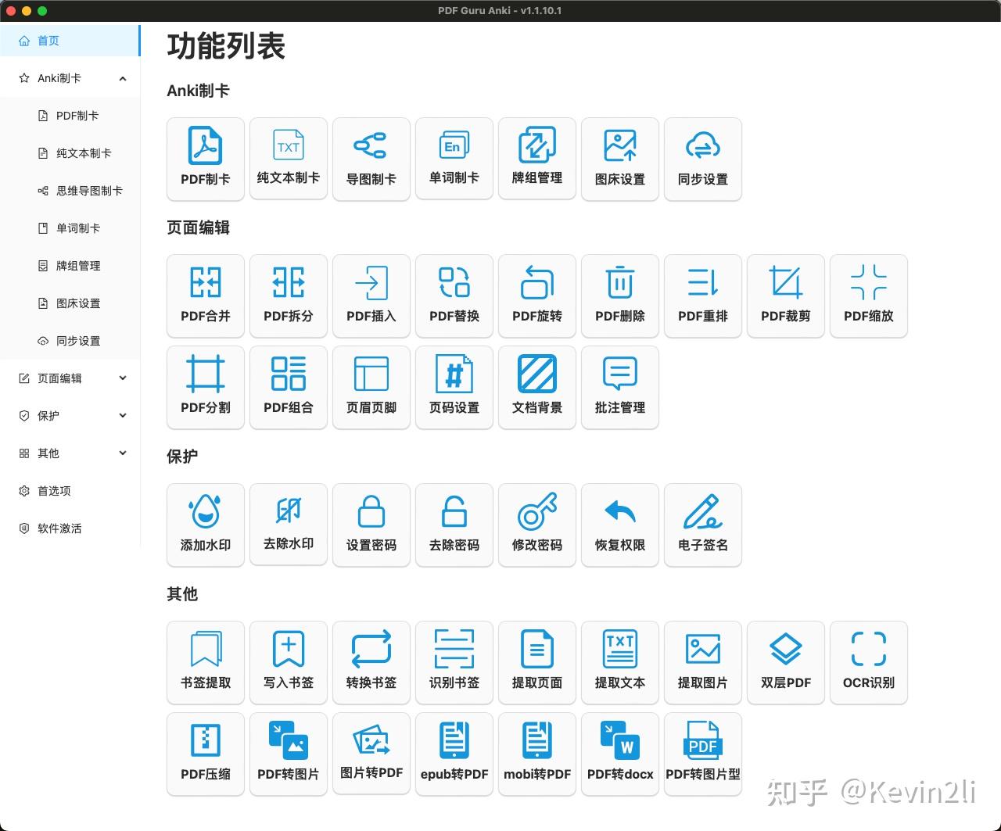The height and width of the screenshot is (831, 1001).
Task: Launch the 页码设置 page number tool
Action: pyautogui.click(x=454, y=387)
